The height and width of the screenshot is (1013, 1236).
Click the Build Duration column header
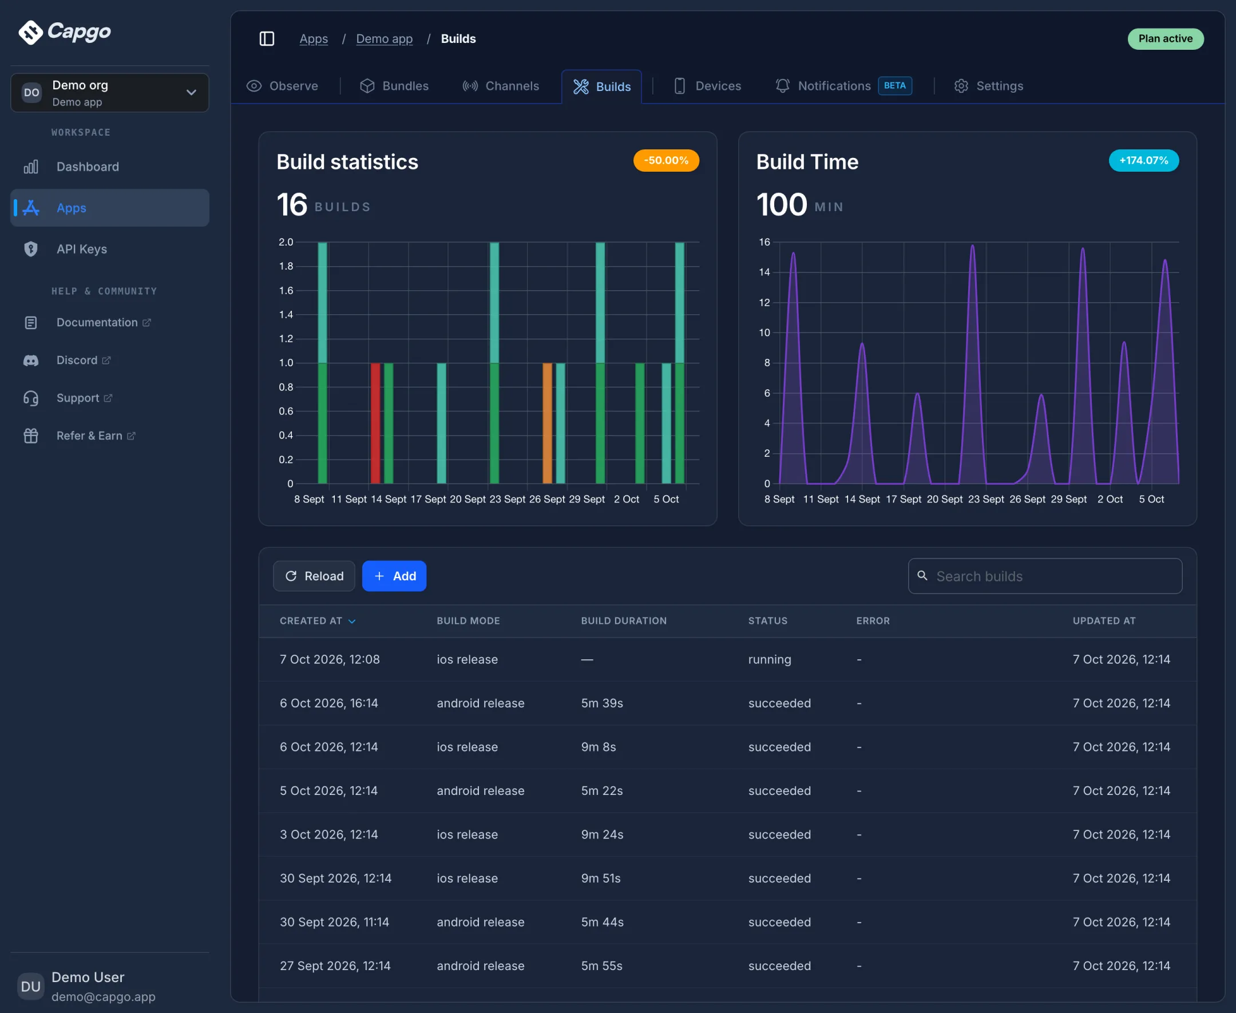pos(624,621)
